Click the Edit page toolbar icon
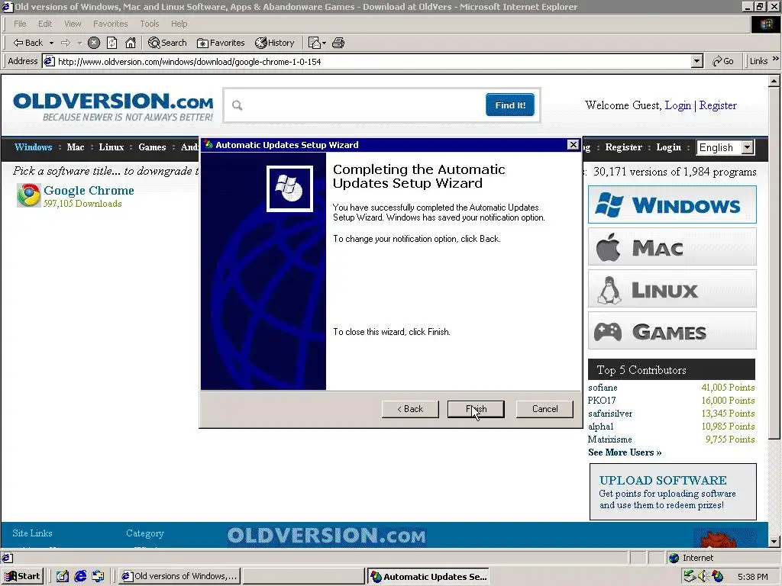Screen dimensions: 782x586 tap(314, 43)
